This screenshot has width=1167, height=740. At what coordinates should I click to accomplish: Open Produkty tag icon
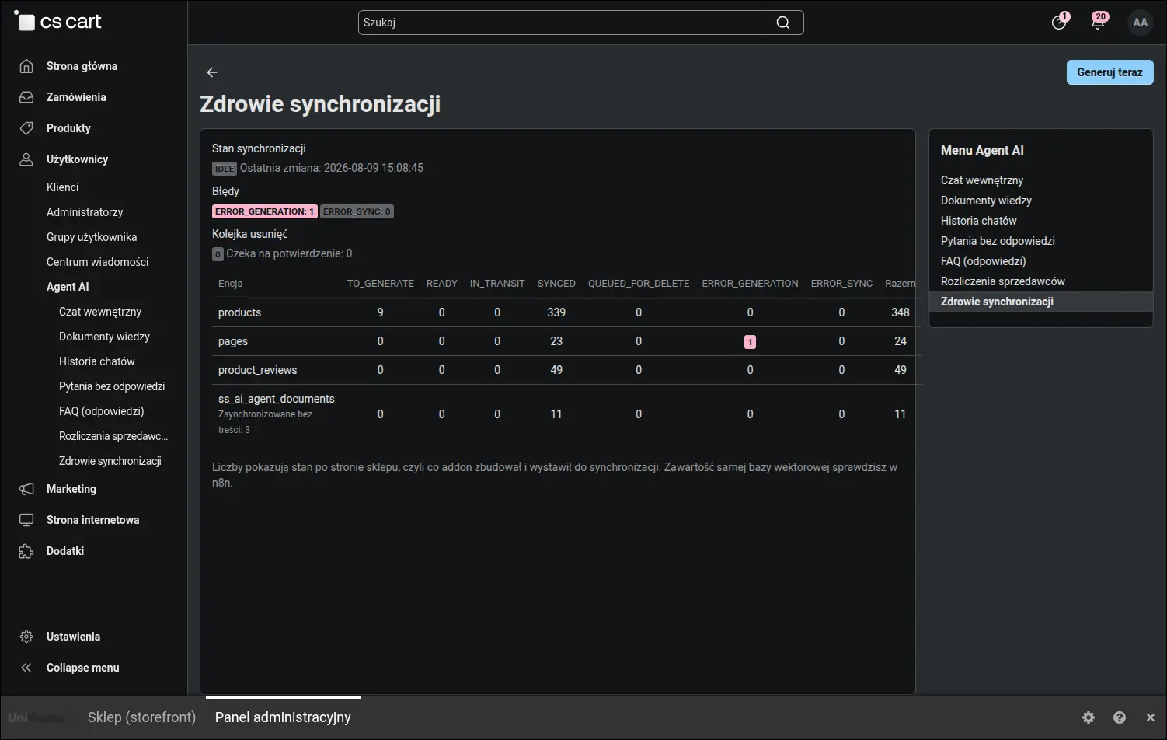[x=26, y=128]
